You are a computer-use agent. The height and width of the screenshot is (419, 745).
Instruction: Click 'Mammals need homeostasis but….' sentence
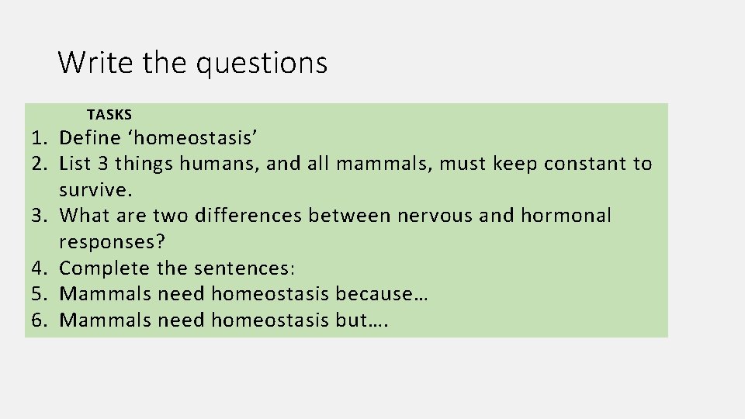coord(223,320)
